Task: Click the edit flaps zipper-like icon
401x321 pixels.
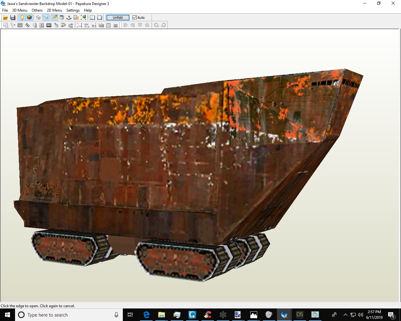Action: click(20, 25)
